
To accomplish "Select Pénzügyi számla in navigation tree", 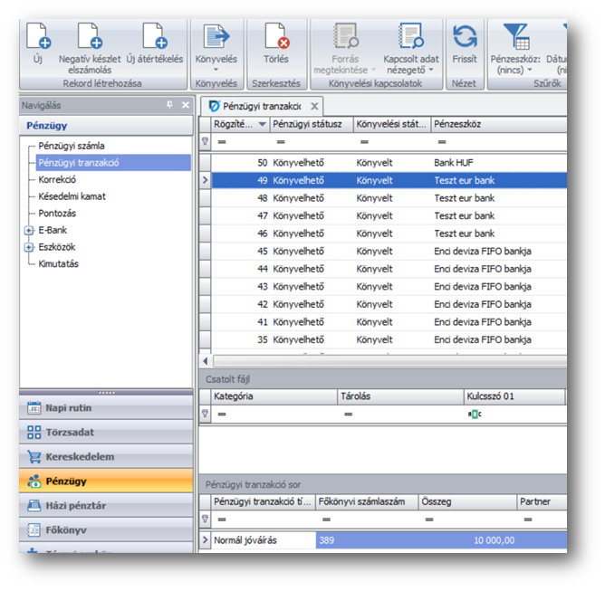I will pyautogui.click(x=72, y=146).
